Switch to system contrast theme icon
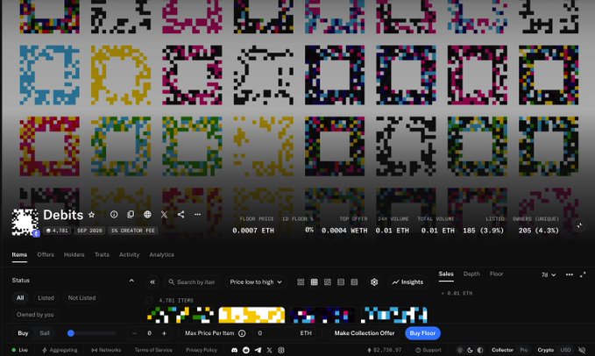The height and width of the screenshot is (356, 595). coord(480,350)
